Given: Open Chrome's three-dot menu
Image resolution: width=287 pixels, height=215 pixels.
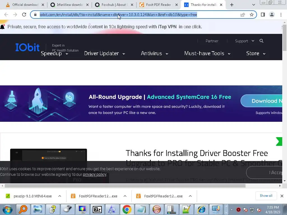Looking at the screenshot, I should click(281, 15).
